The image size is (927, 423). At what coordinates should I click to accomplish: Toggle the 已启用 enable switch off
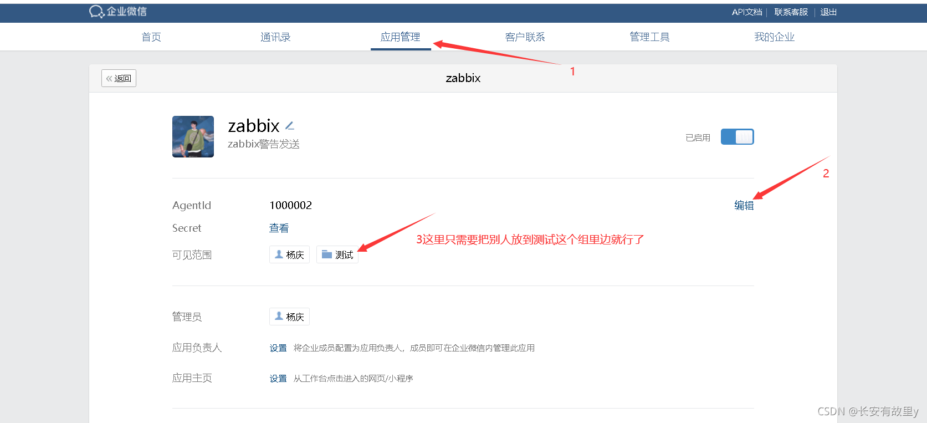tap(737, 137)
